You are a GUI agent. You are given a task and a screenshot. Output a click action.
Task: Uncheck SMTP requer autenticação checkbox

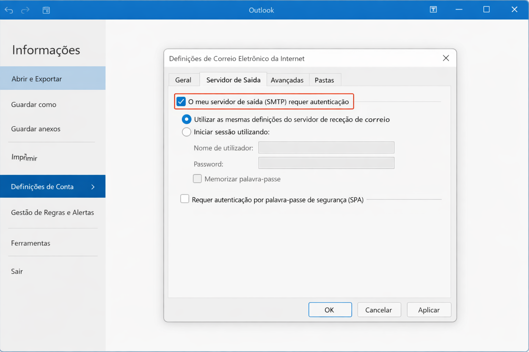[x=181, y=102]
